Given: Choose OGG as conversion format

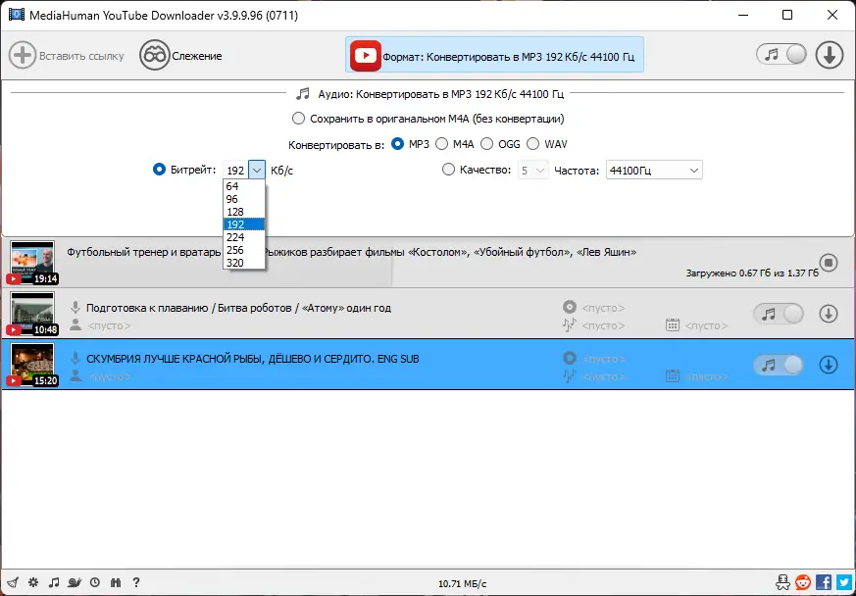Looking at the screenshot, I should (x=487, y=144).
